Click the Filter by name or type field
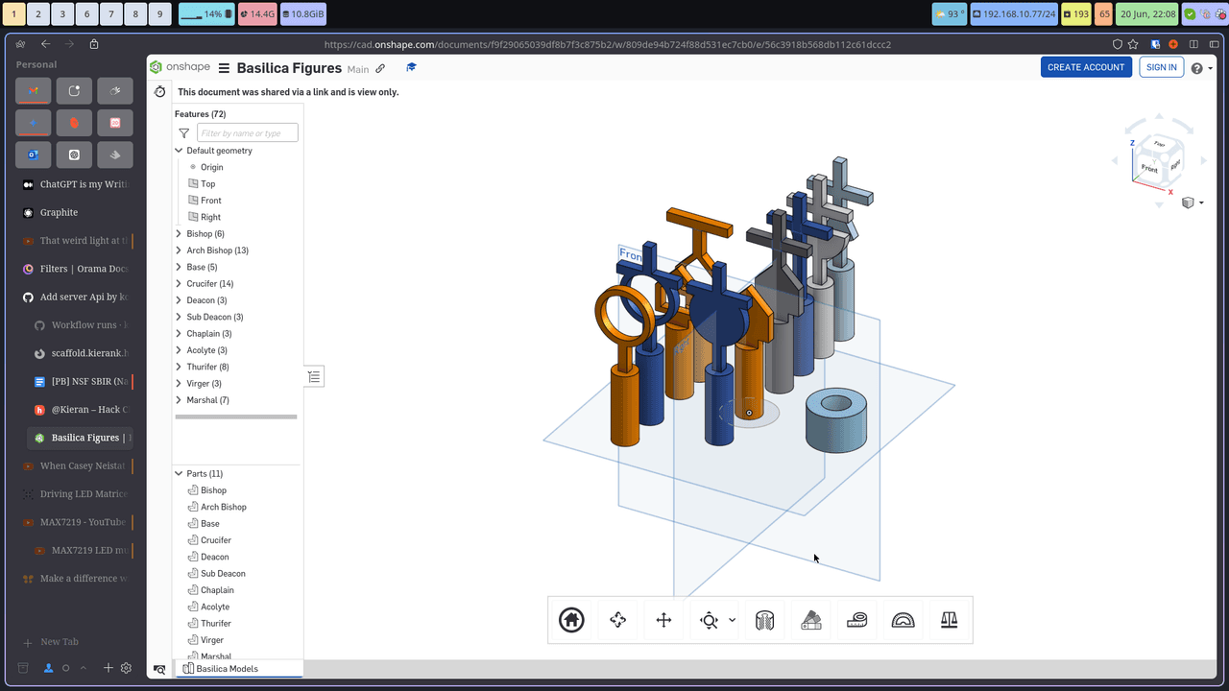This screenshot has width=1229, height=691. pyautogui.click(x=248, y=133)
